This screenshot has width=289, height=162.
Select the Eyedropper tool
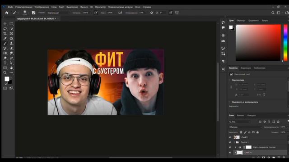5,39
